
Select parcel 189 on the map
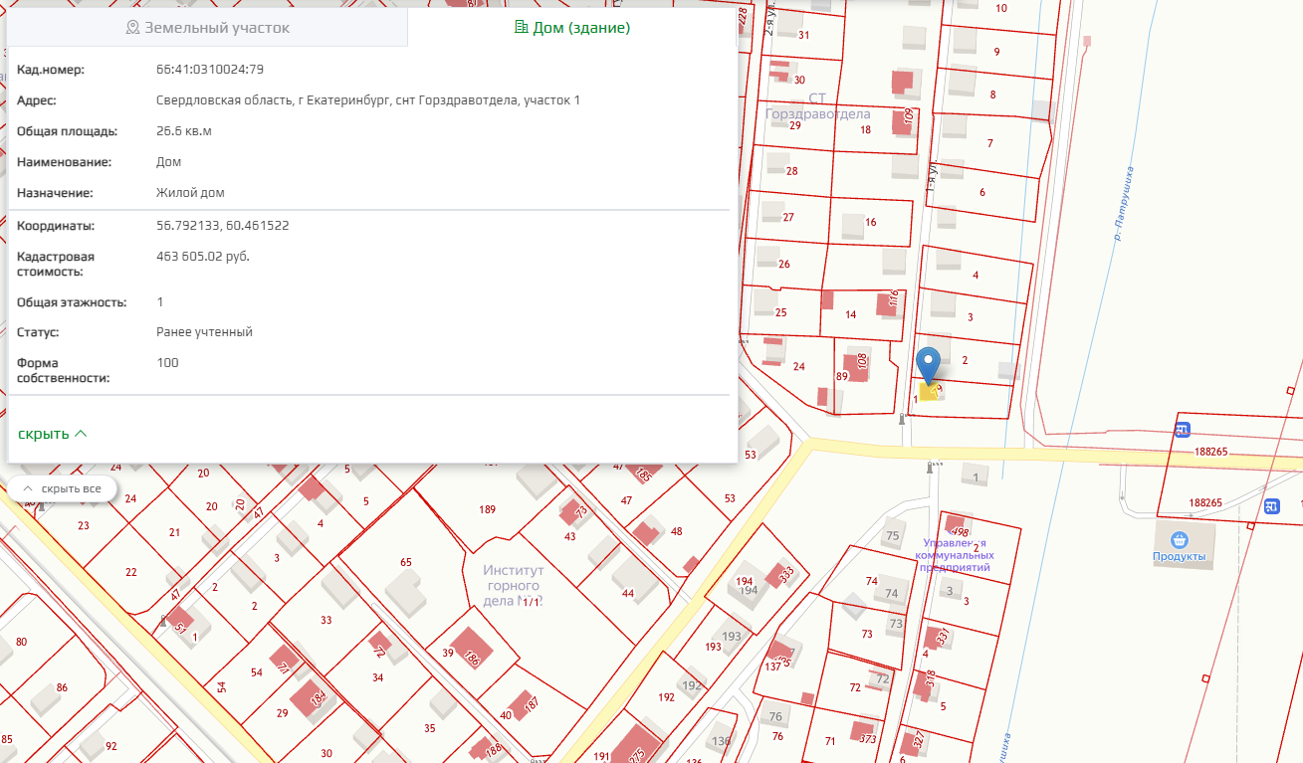[487, 509]
